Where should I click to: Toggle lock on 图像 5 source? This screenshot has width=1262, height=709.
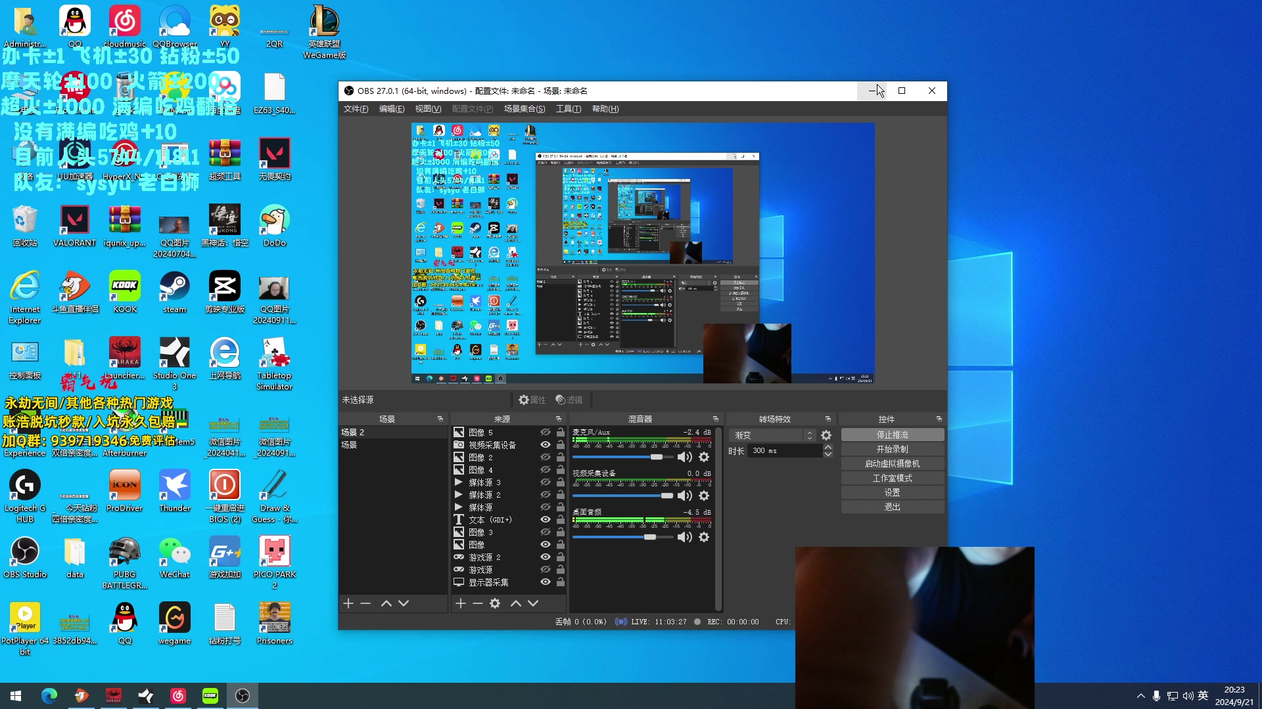[x=561, y=433]
